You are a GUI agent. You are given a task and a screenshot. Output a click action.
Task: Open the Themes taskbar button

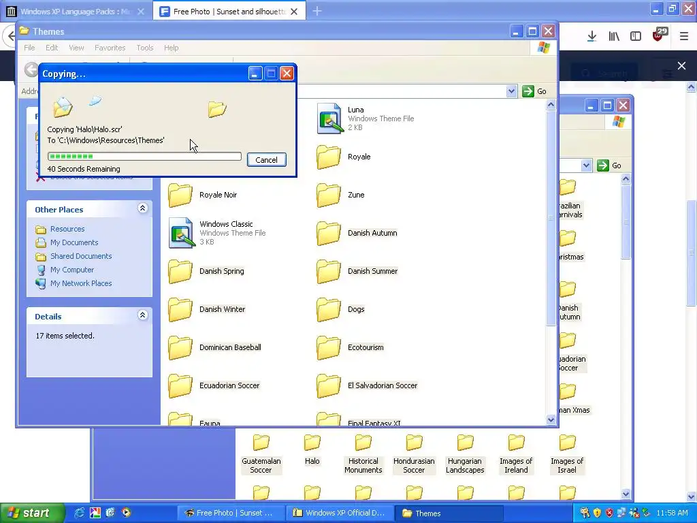[449, 513]
